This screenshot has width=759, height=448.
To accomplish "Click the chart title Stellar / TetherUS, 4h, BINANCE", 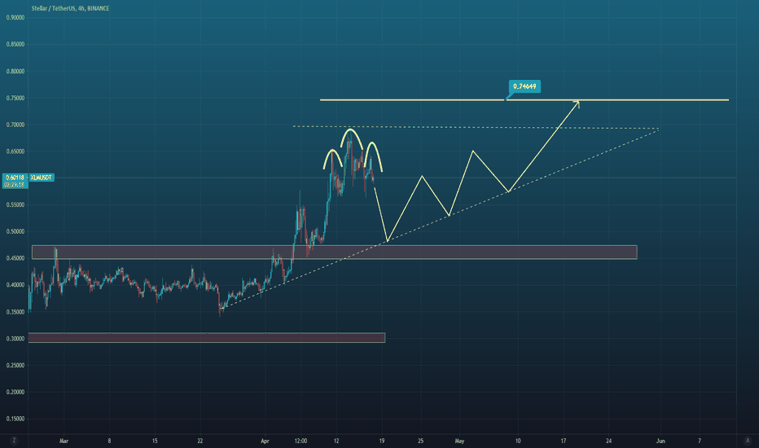I will click(70, 8).
